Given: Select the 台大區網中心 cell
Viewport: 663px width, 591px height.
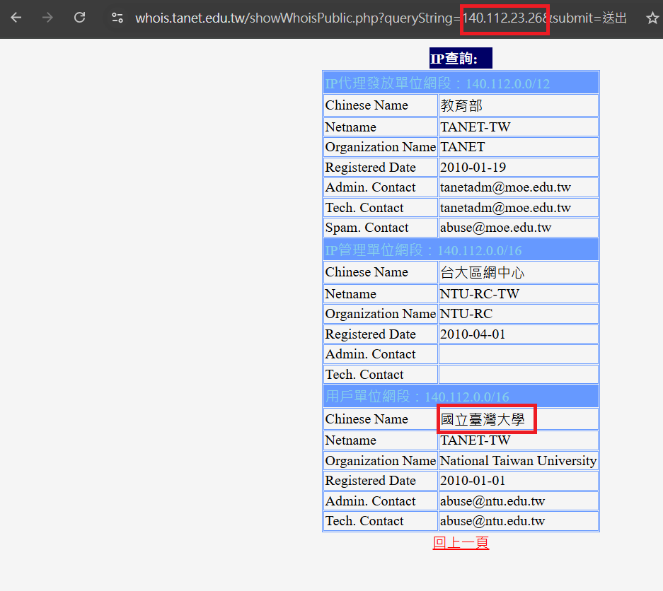Looking at the screenshot, I should point(519,272).
